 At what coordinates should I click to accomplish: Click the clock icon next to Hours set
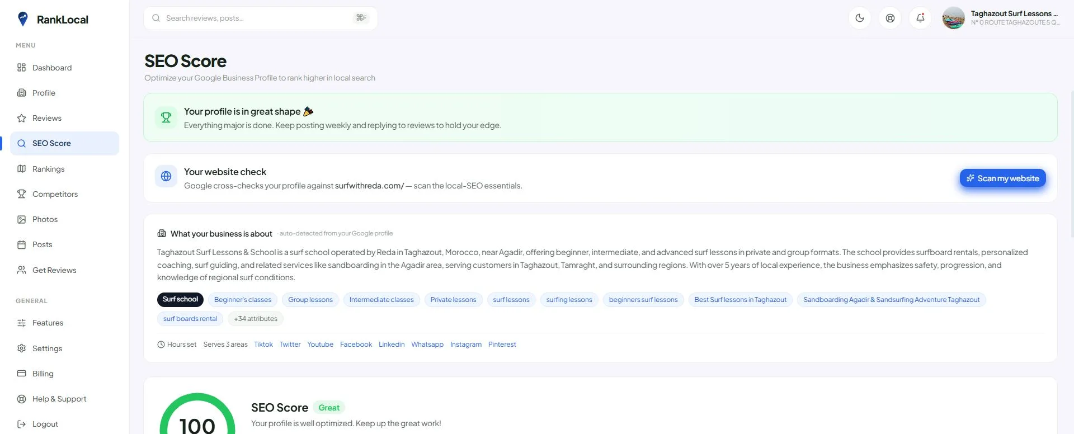coord(161,345)
